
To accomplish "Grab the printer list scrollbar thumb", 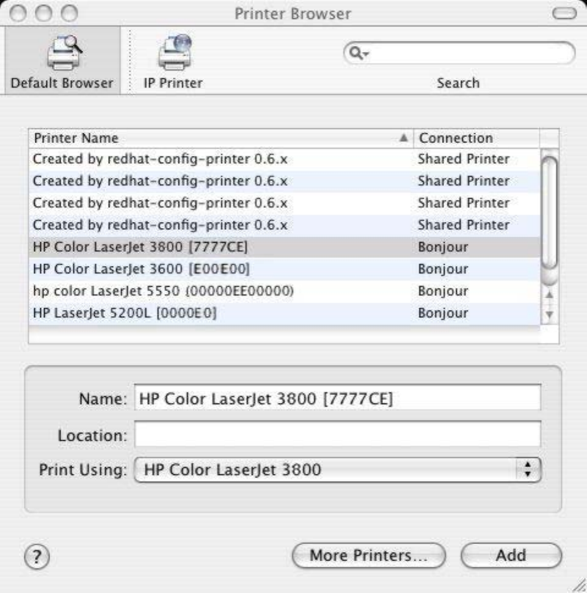I will pos(549,213).
